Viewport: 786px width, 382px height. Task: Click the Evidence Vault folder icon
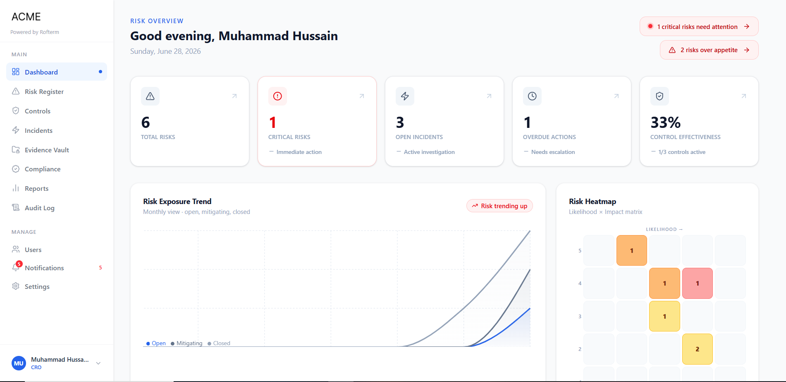tap(16, 150)
